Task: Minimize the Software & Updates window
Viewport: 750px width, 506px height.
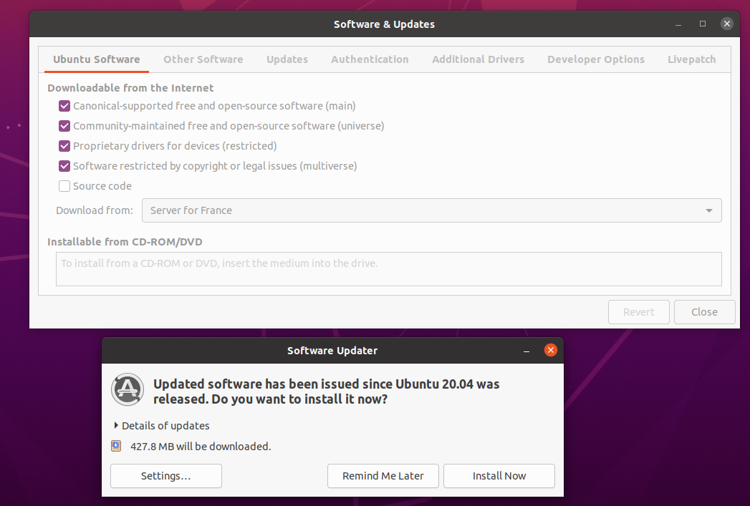Action: click(678, 24)
